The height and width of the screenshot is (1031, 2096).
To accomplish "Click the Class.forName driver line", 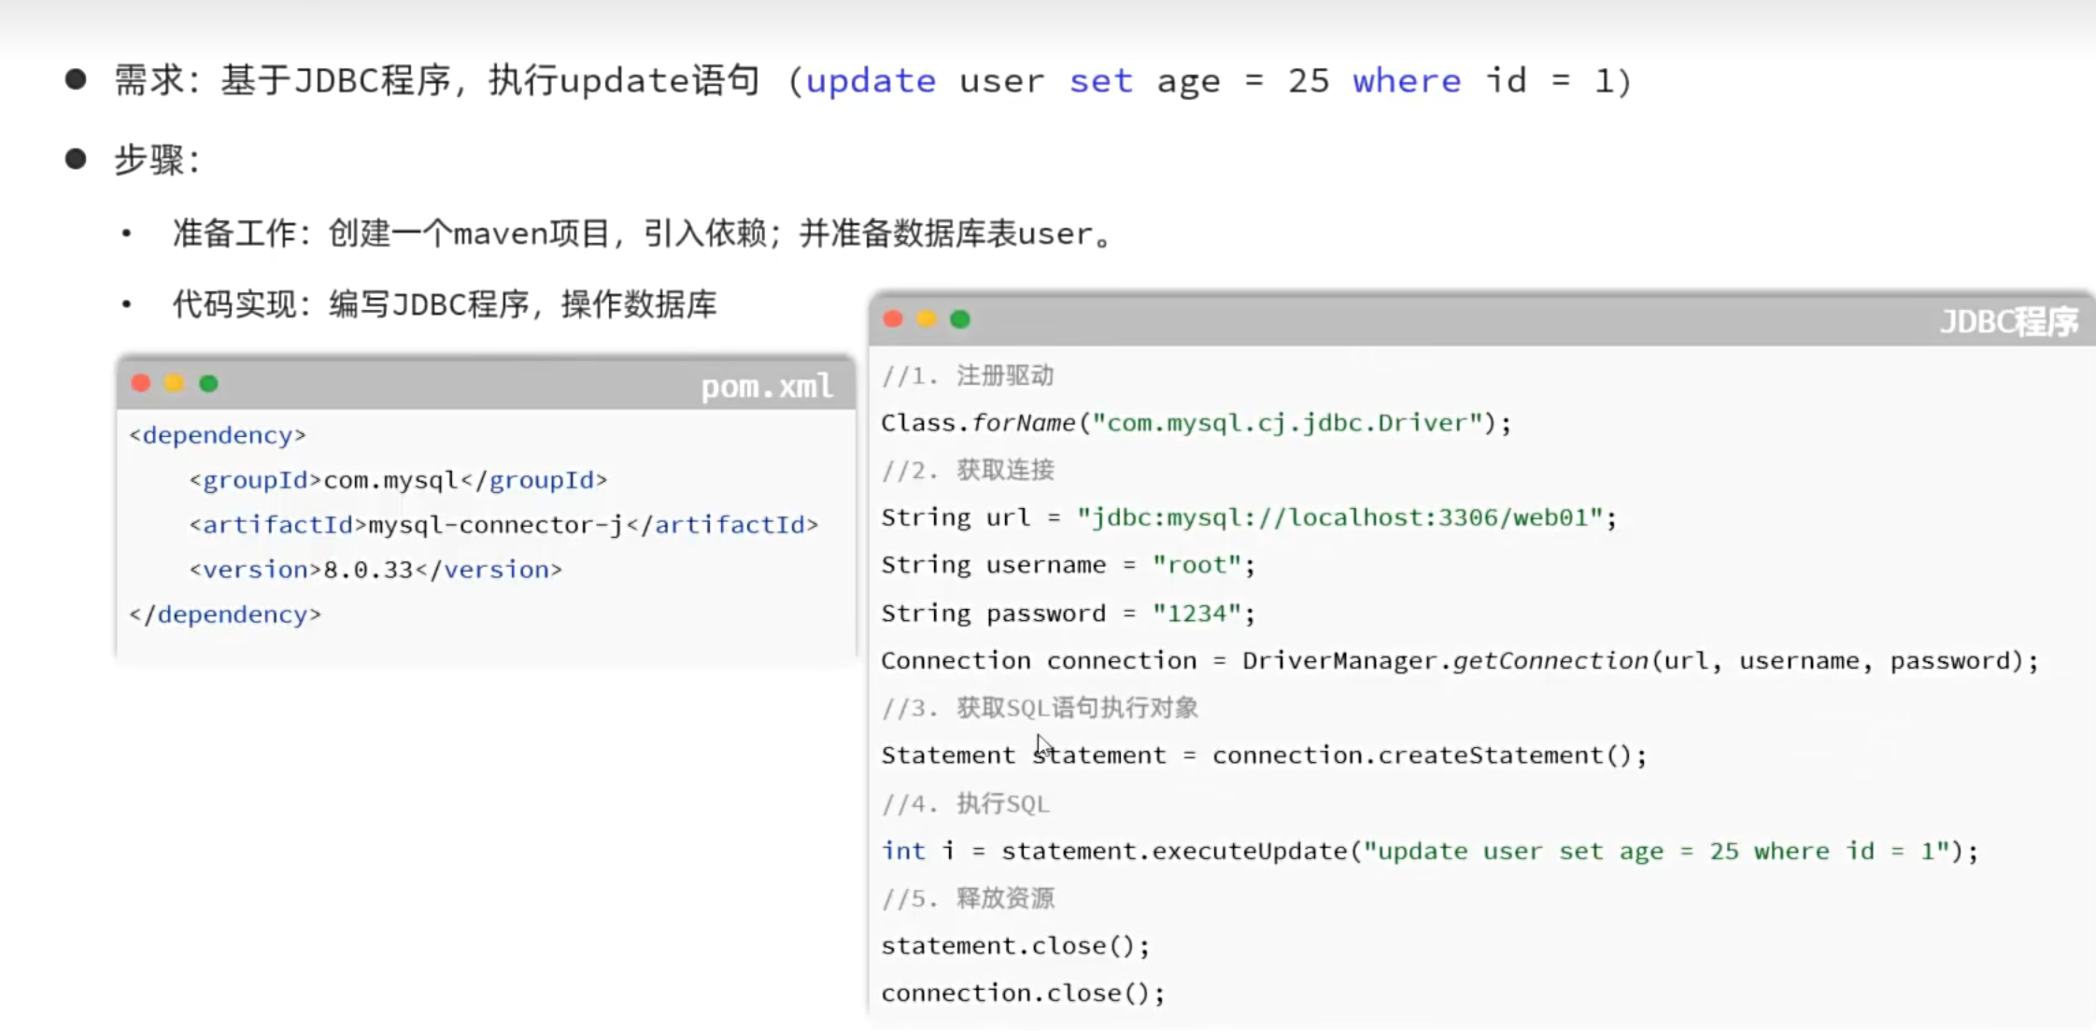I will [1195, 423].
